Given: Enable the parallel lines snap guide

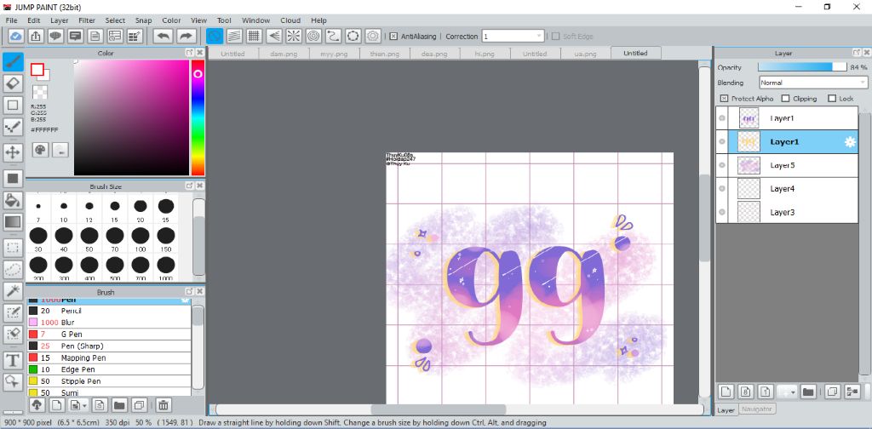Looking at the screenshot, I should pos(235,36).
